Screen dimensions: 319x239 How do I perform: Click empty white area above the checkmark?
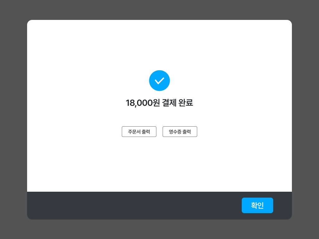point(159,45)
